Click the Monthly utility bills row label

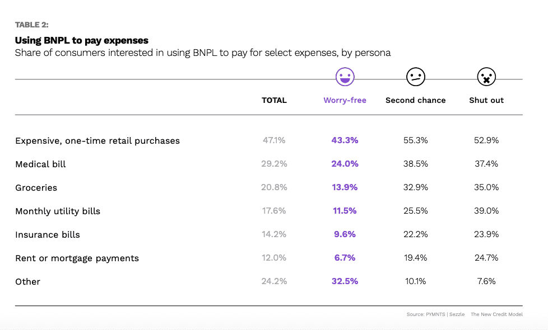click(x=58, y=211)
